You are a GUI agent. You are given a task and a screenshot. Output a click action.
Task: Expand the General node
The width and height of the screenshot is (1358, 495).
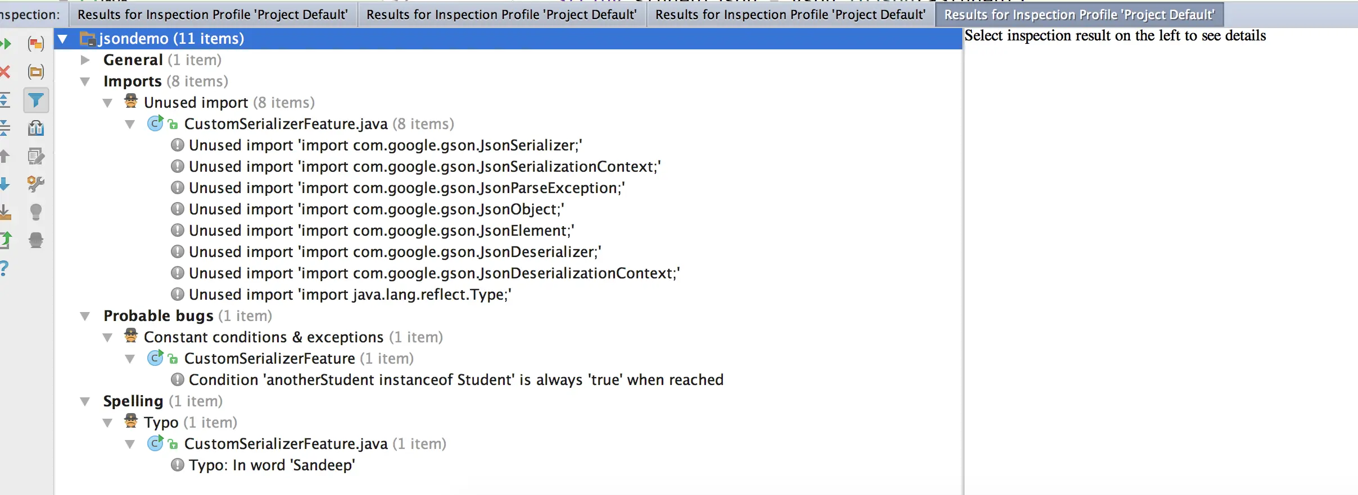85,60
